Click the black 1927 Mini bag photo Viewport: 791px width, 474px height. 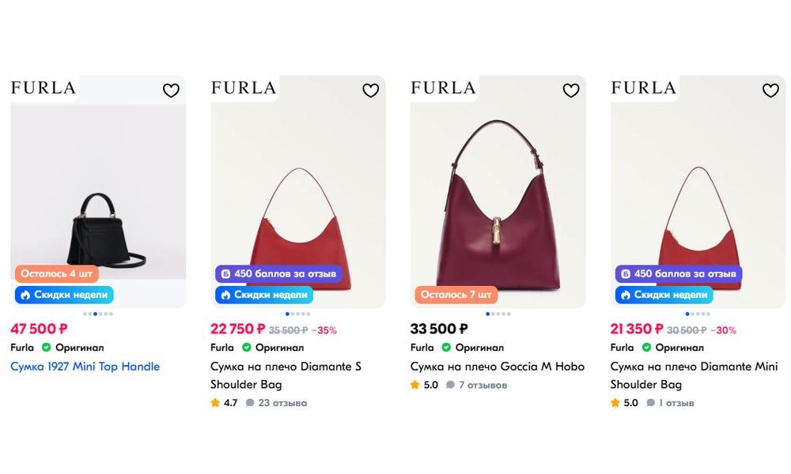(x=106, y=229)
